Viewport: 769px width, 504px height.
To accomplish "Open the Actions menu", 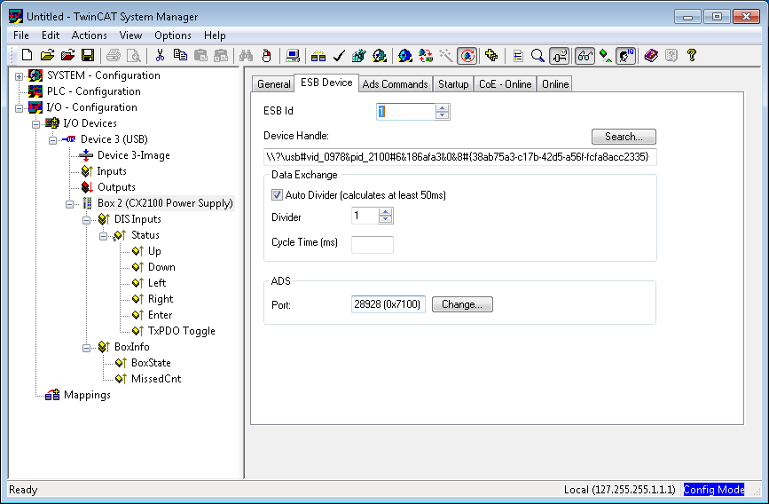I will (90, 35).
